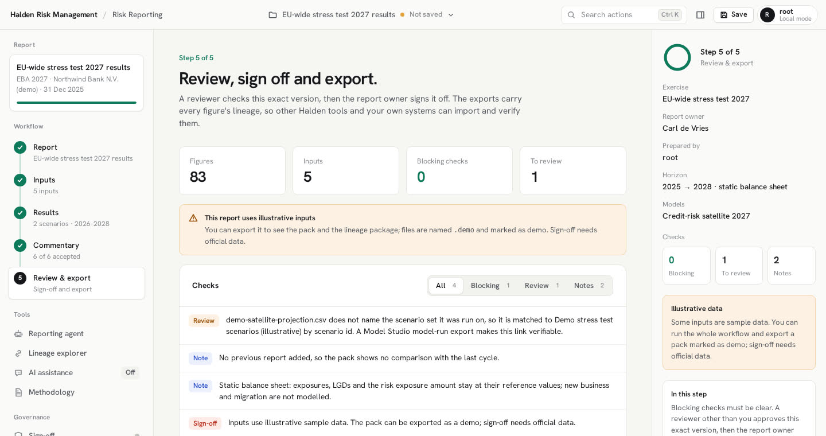Screen dimensions: 826x436
Task: Switch to the Blocking checks tab
Action: click(490, 286)
